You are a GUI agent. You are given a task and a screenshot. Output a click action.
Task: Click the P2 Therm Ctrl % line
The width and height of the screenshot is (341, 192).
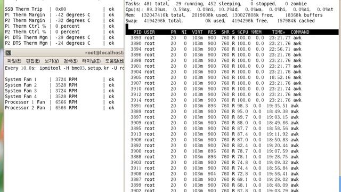(60, 32)
